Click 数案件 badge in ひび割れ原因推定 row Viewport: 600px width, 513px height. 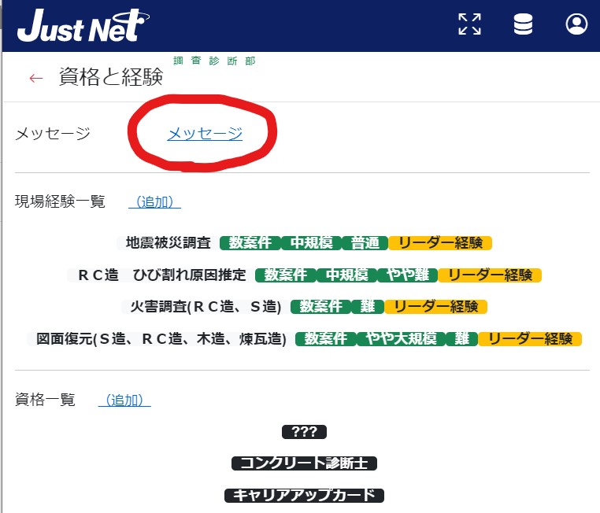(x=286, y=275)
